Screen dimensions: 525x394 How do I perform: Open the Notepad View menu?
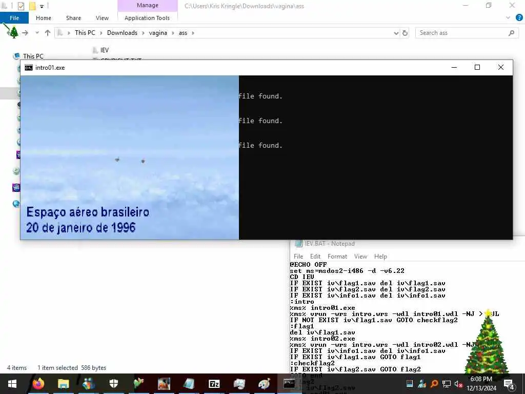[360, 257]
